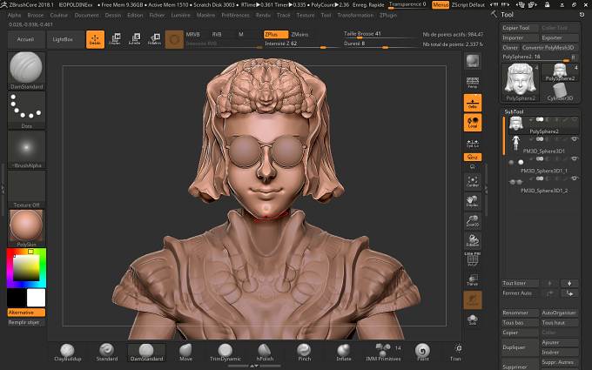Viewport: 592px width, 370px height.
Task: Click the Persp perspective icon
Action: (x=473, y=83)
